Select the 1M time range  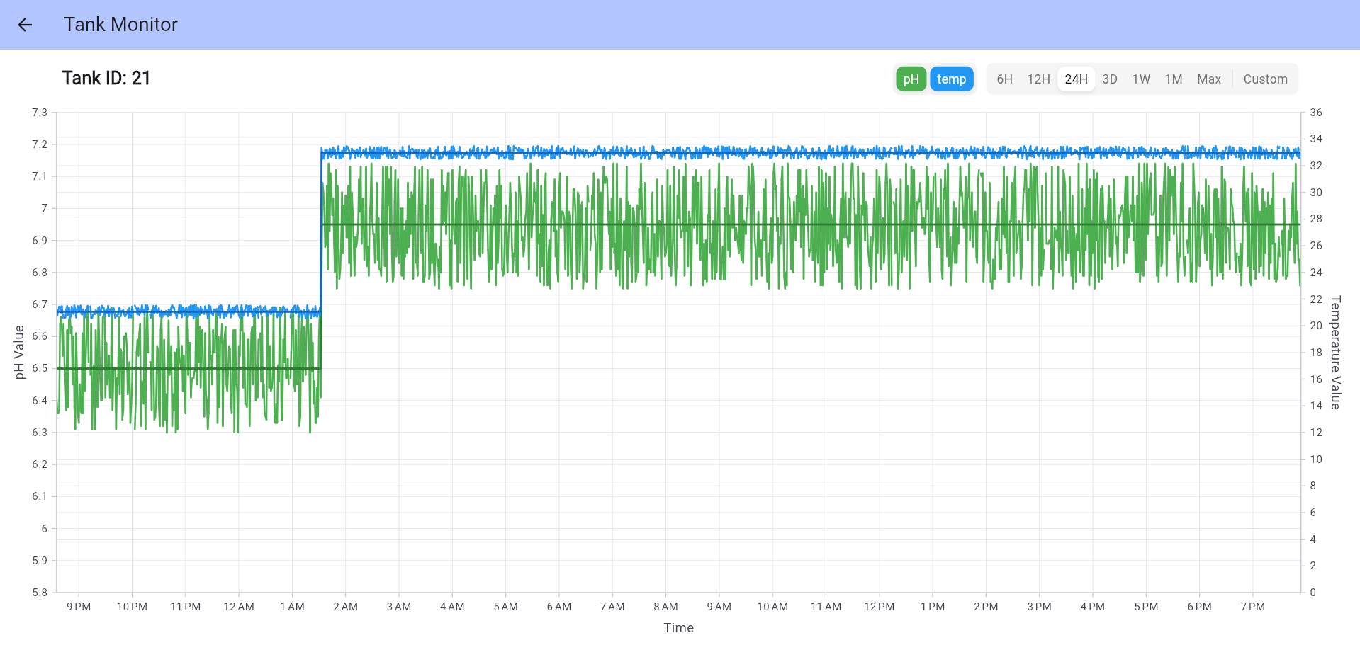[1174, 79]
